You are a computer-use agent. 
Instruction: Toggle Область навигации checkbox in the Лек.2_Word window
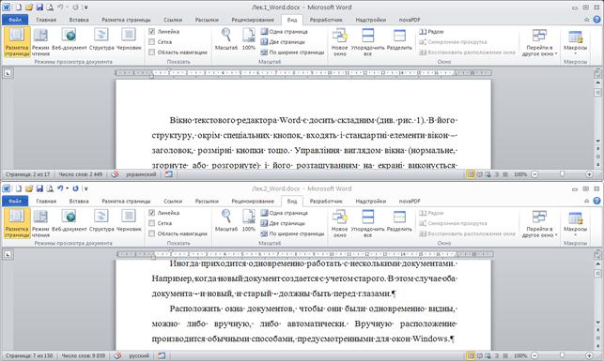tap(152, 233)
